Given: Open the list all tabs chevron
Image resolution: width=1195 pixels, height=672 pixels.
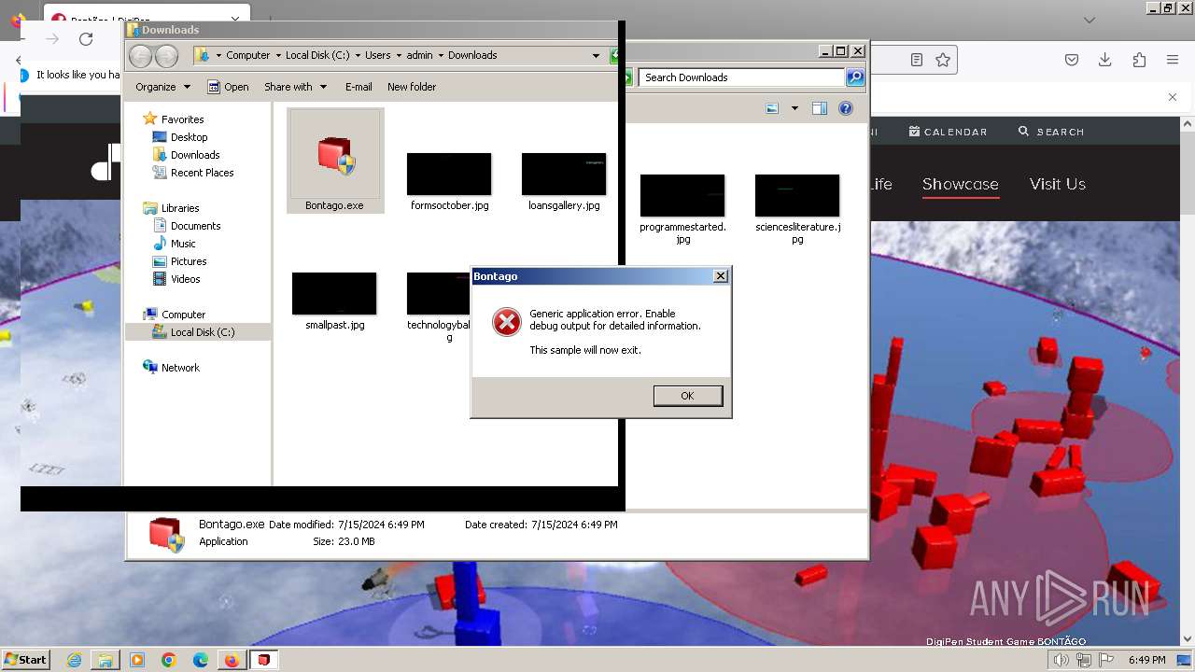Looking at the screenshot, I should point(1090,20).
